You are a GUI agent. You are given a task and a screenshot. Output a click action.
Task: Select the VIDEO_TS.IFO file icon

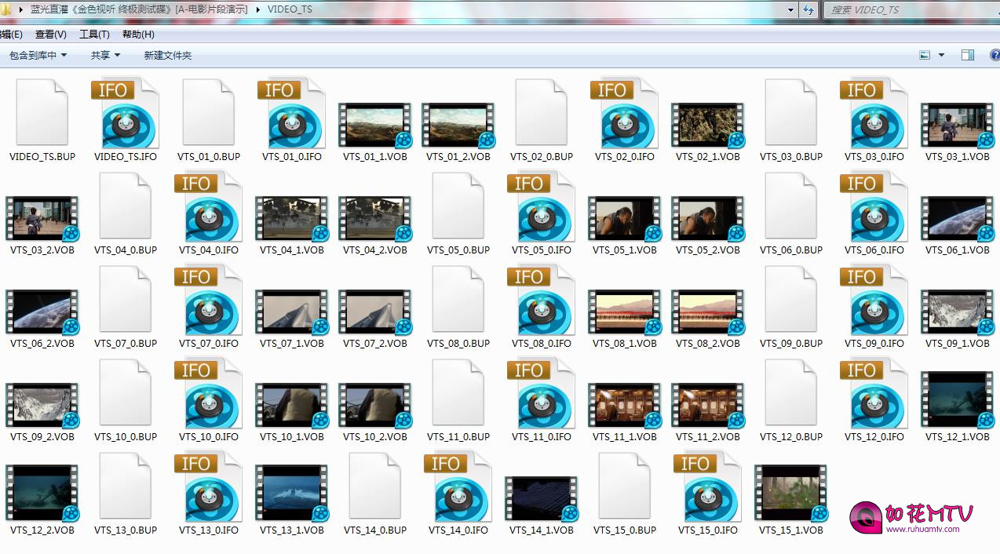coord(126,113)
